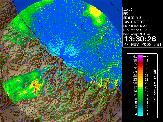Click the "ilts2" radar site label

[128, 10]
